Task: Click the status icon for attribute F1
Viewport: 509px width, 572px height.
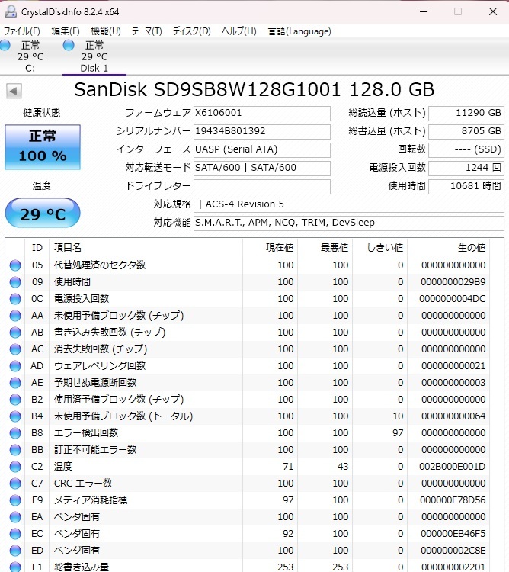Action: (15, 567)
